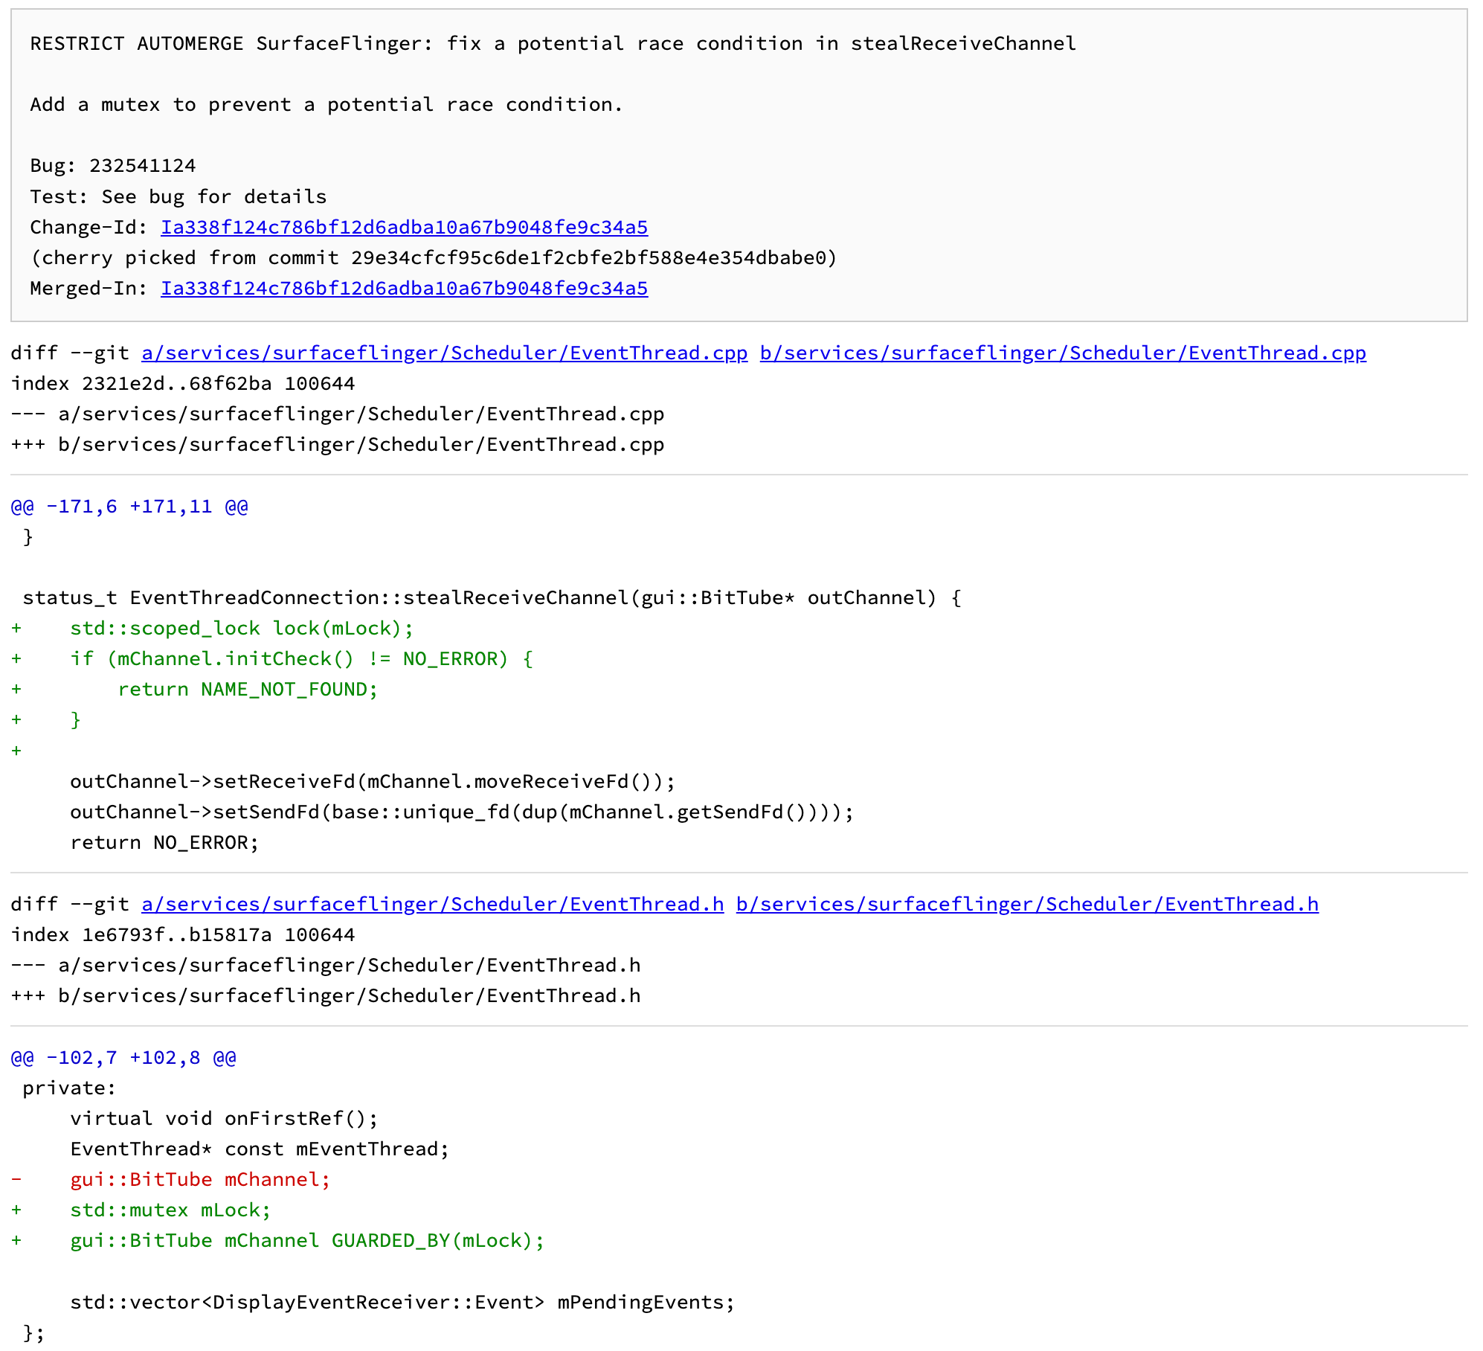The image size is (1483, 1351).
Task: Click the line 'std::vector<DisplayEventReceiver::Event> mPendingEvents;'
Action: [402, 1302]
